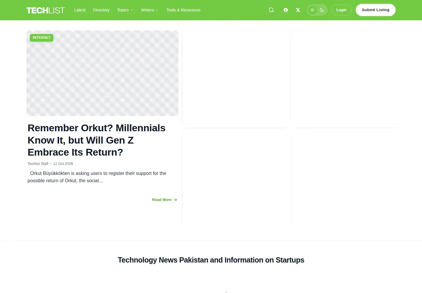Open the Directory nav item
The height and width of the screenshot is (293, 422).
[101, 10]
